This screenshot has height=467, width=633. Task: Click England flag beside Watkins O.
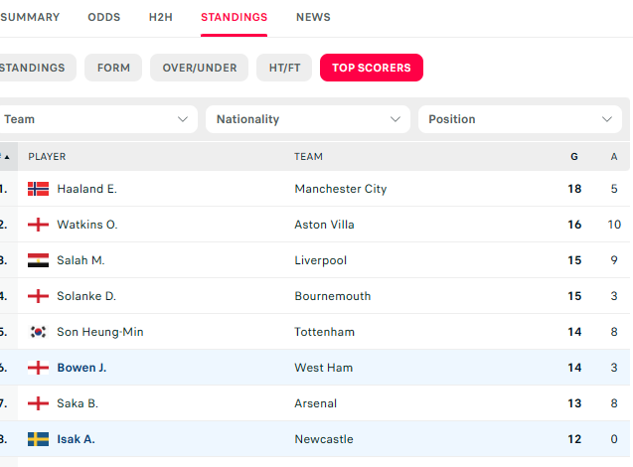(x=38, y=225)
